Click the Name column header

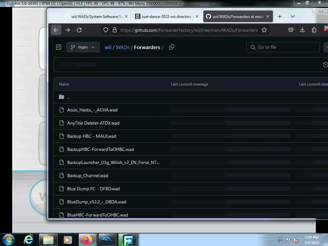(x=64, y=84)
